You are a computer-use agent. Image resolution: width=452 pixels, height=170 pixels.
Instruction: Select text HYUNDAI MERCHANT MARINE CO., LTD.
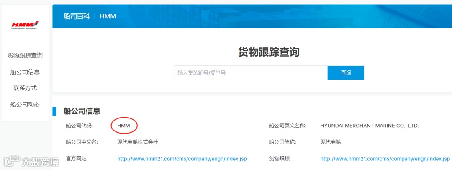[369, 126]
